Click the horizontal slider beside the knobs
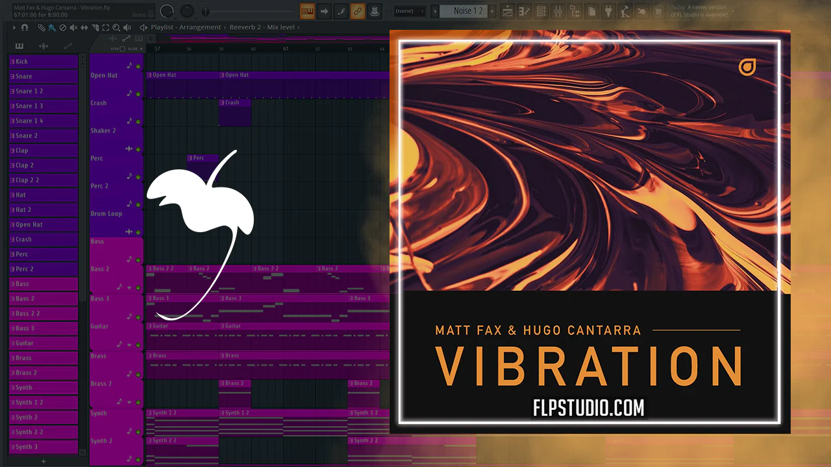This screenshot has height=467, width=831. [x=247, y=11]
